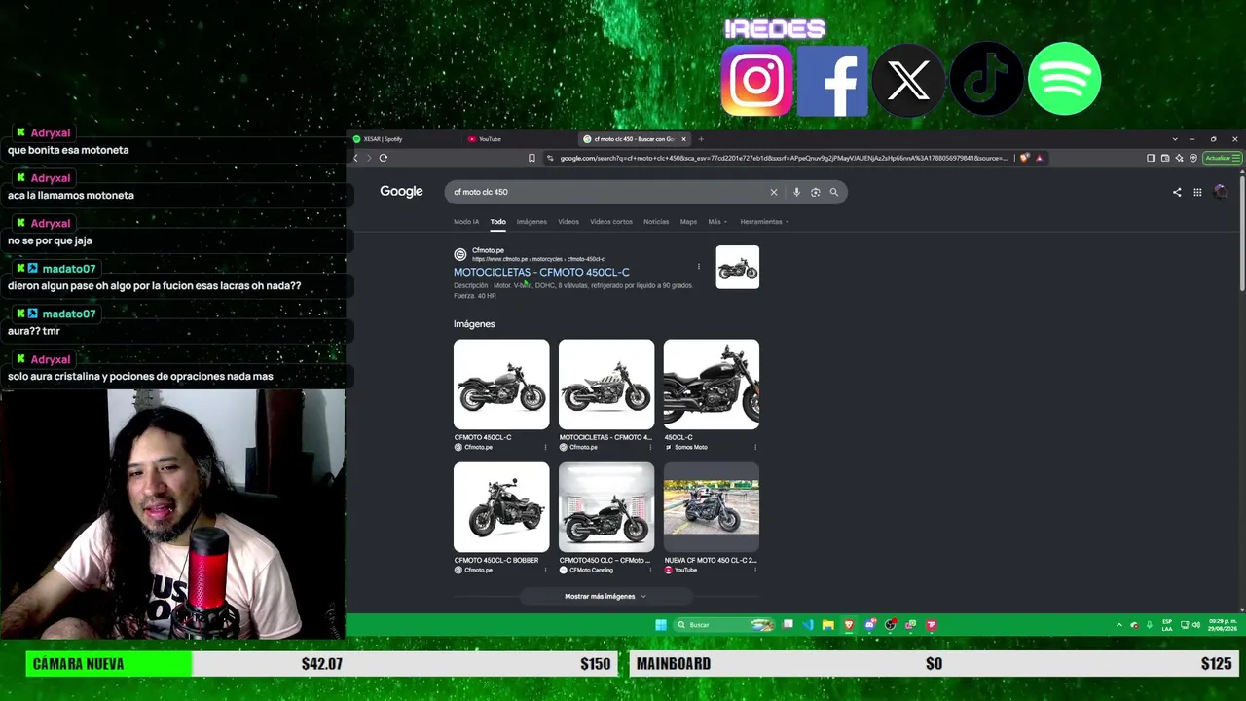The width and height of the screenshot is (1246, 701).
Task: Select the Videos search tab
Action: pos(568,222)
